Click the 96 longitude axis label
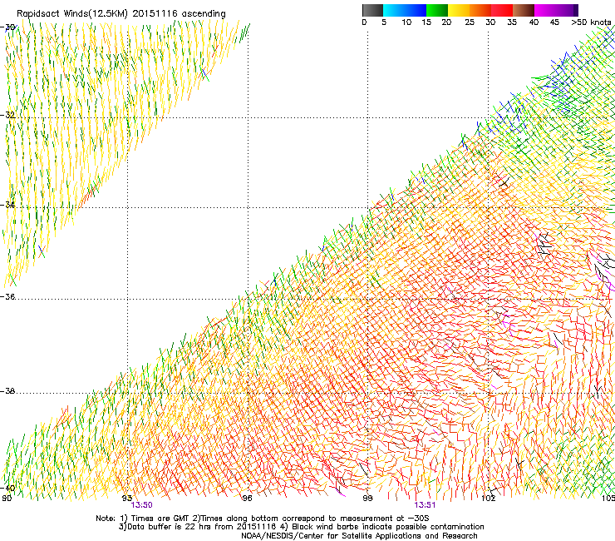This screenshot has width=615, height=541. click(247, 499)
